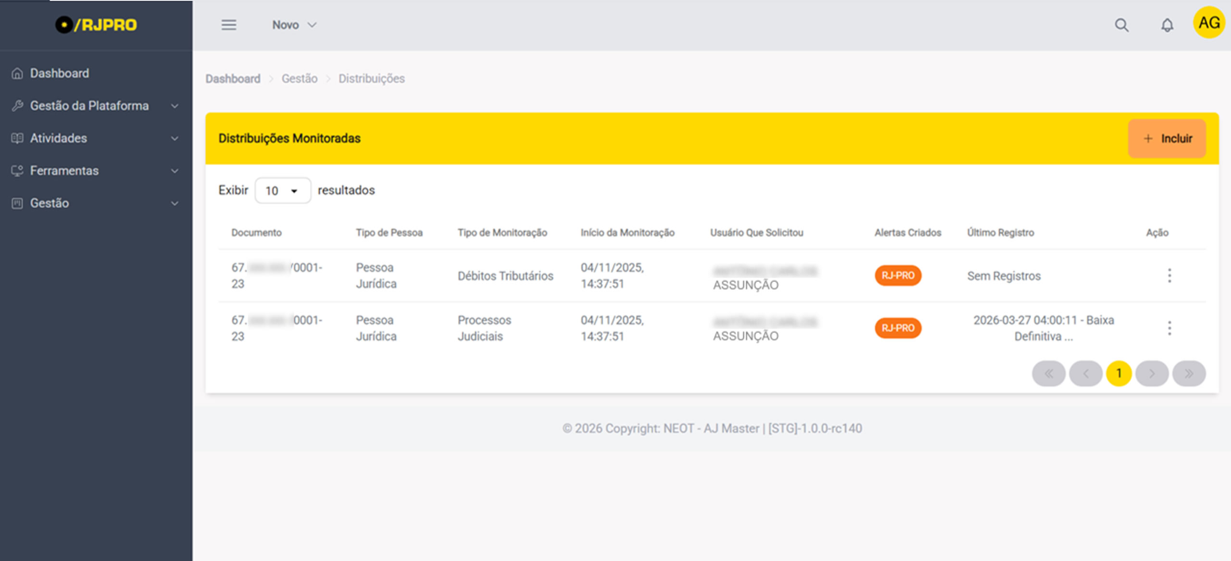Open the Exibir 10 results dropdown
Image resolution: width=1231 pixels, height=561 pixels.
(x=282, y=191)
